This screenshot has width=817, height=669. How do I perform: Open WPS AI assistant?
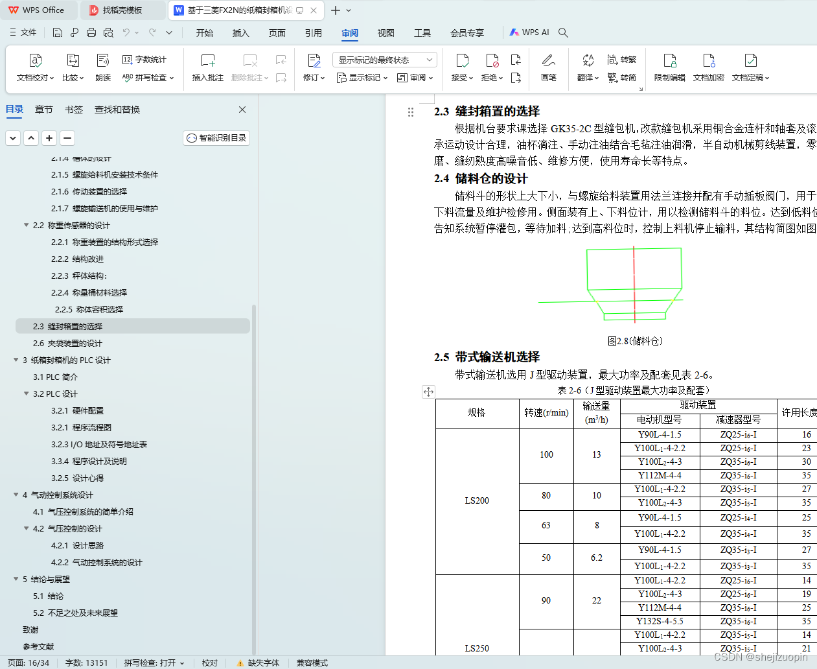pyautogui.click(x=529, y=32)
